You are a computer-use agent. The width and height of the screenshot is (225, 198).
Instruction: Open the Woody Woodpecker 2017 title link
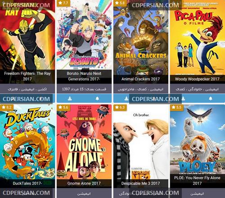tap(197, 79)
